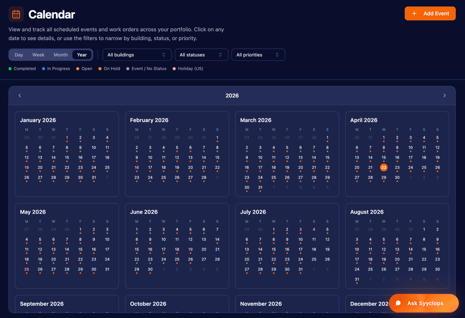Select today's date April 22

click(384, 167)
